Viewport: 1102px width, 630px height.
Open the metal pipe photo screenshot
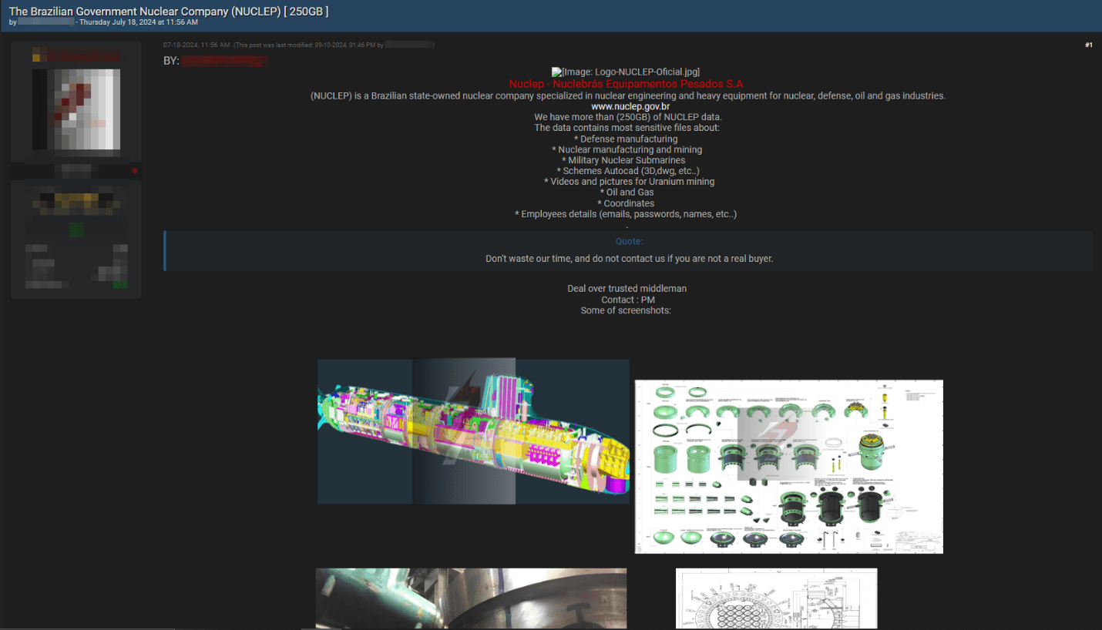(471, 598)
